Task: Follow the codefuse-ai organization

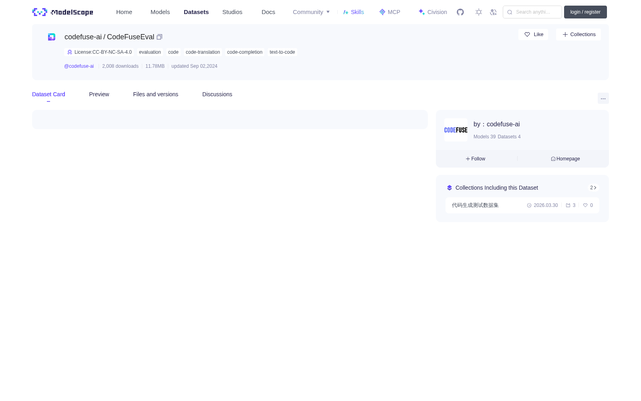Action: (x=476, y=159)
